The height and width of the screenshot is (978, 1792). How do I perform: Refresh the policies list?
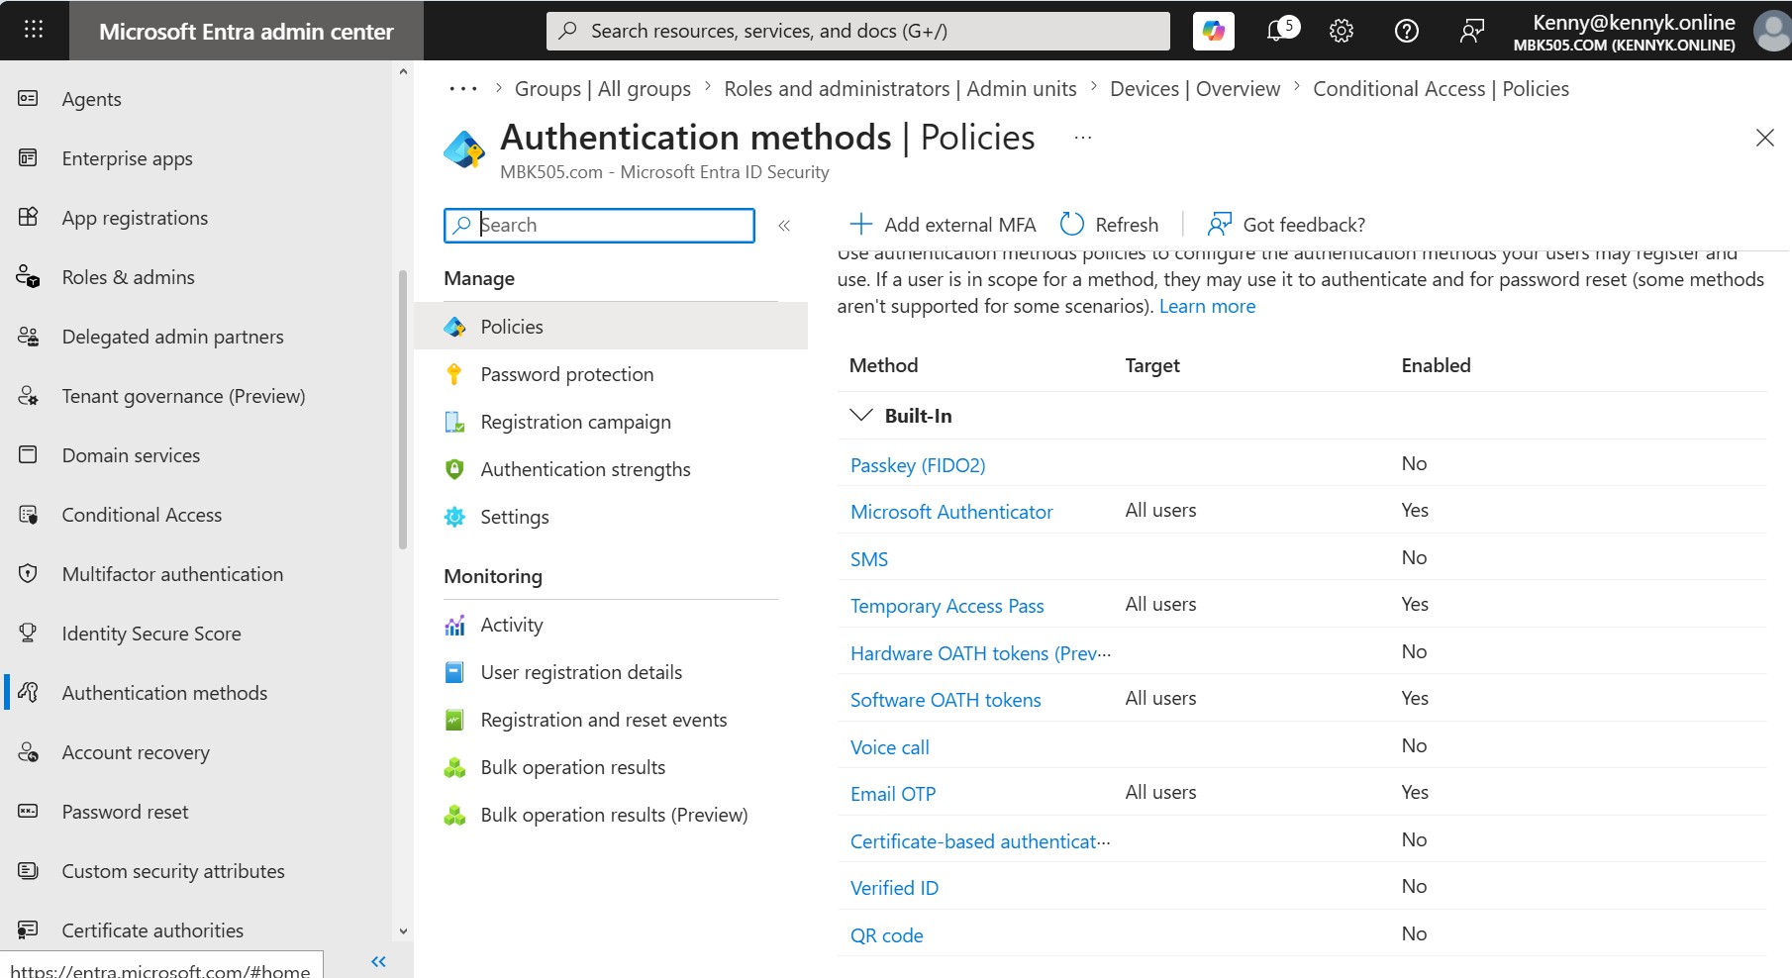1109,225
